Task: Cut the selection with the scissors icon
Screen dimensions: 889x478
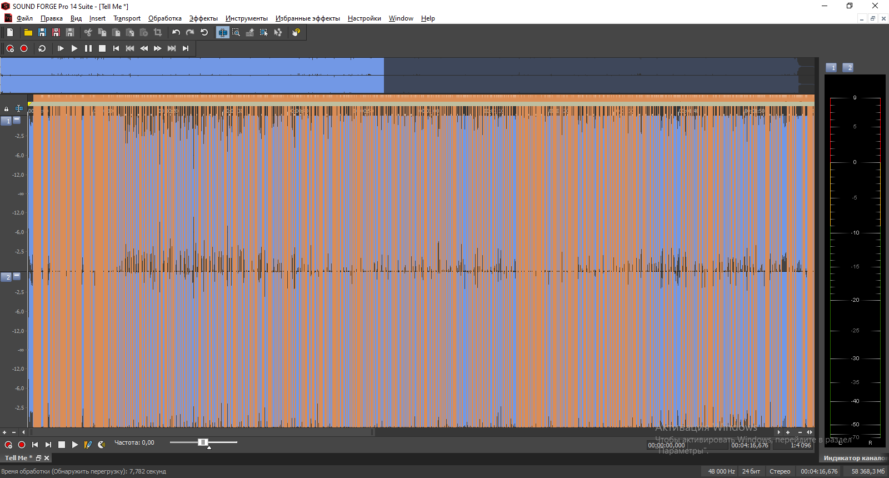Action: tap(88, 32)
